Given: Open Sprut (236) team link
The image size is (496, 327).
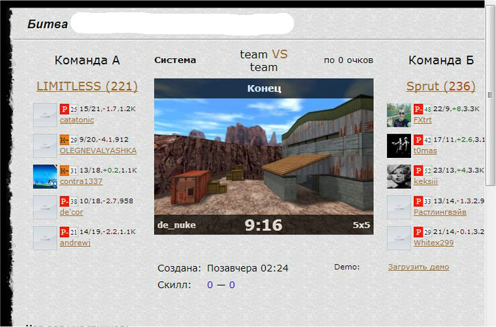Looking at the screenshot, I should coord(441,86).
